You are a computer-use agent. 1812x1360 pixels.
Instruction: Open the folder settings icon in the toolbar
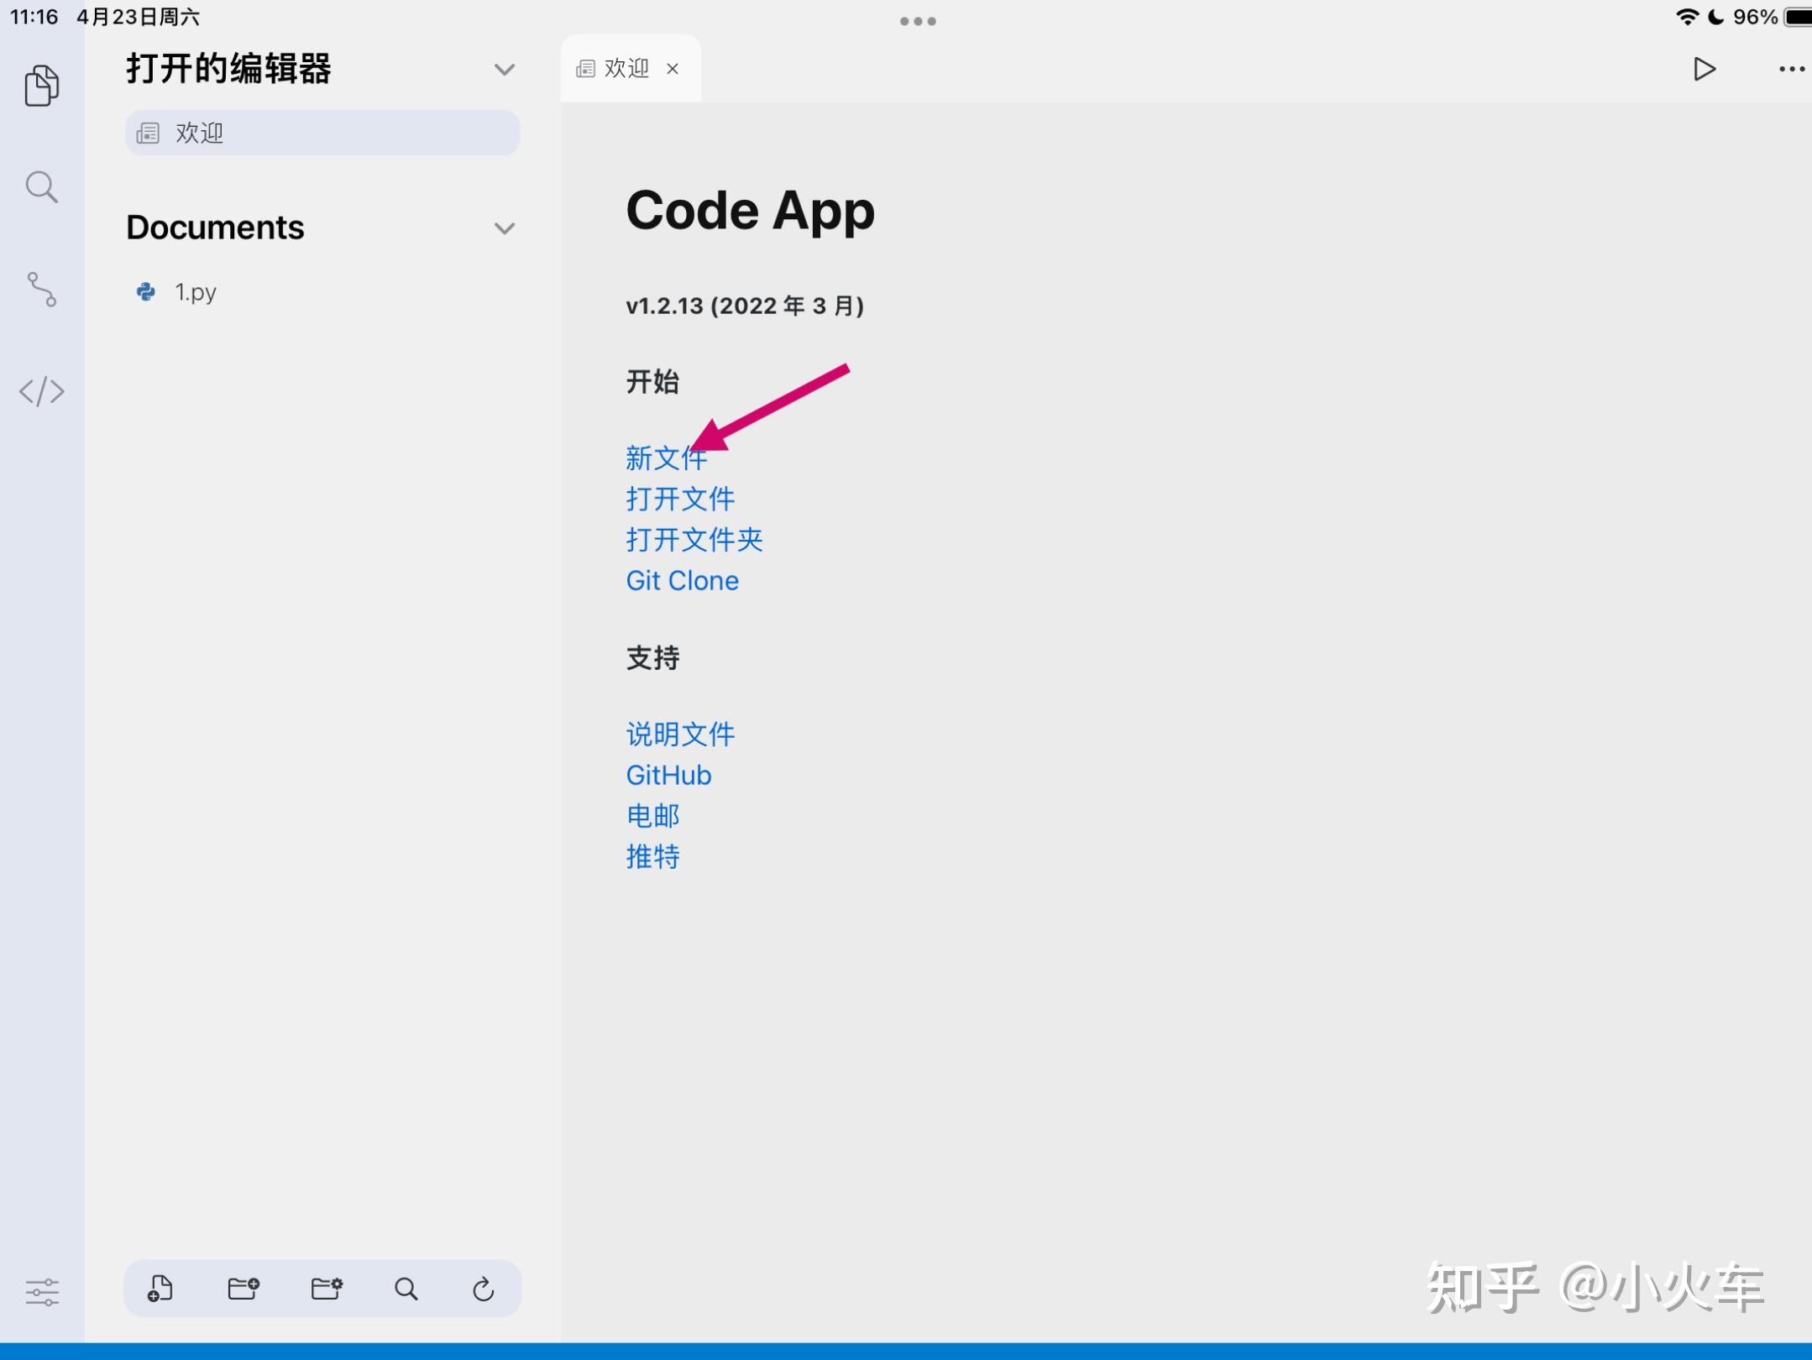click(x=325, y=1289)
